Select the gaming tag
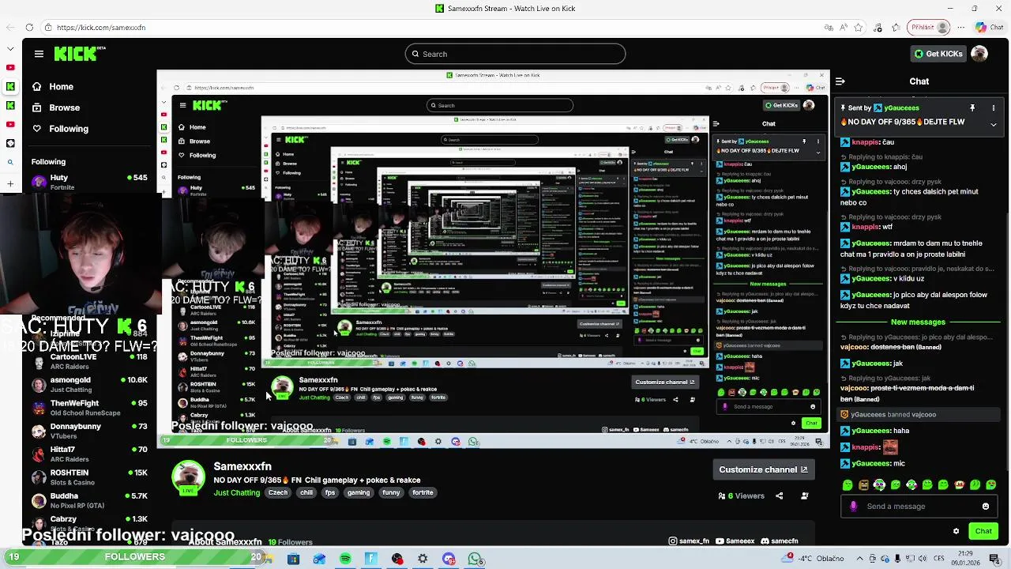1011x569 pixels. click(x=359, y=493)
